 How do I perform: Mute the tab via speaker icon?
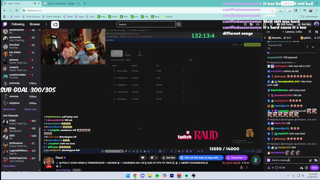(x=35, y=3)
